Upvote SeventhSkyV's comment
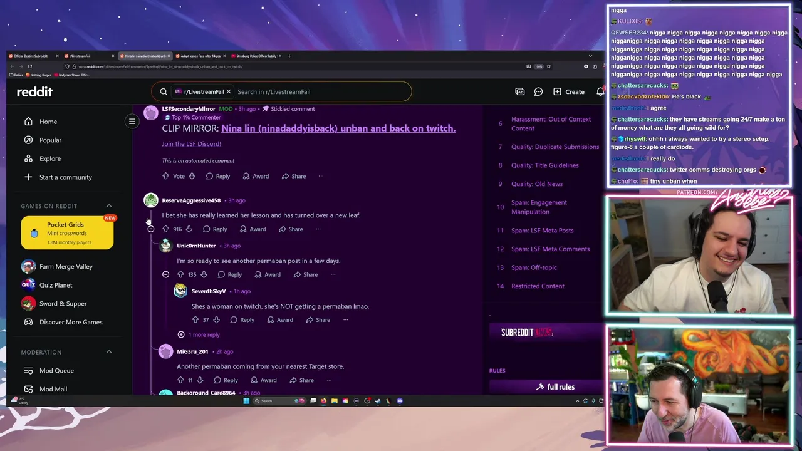Image resolution: width=802 pixels, height=451 pixels. point(195,320)
